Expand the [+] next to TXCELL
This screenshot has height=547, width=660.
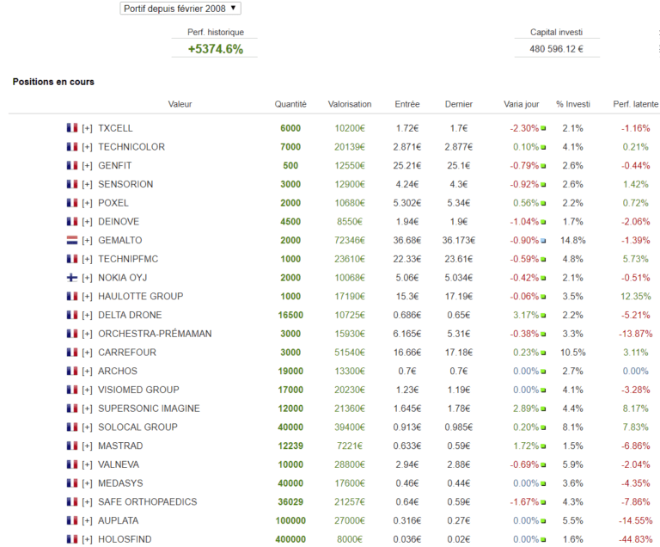point(87,128)
